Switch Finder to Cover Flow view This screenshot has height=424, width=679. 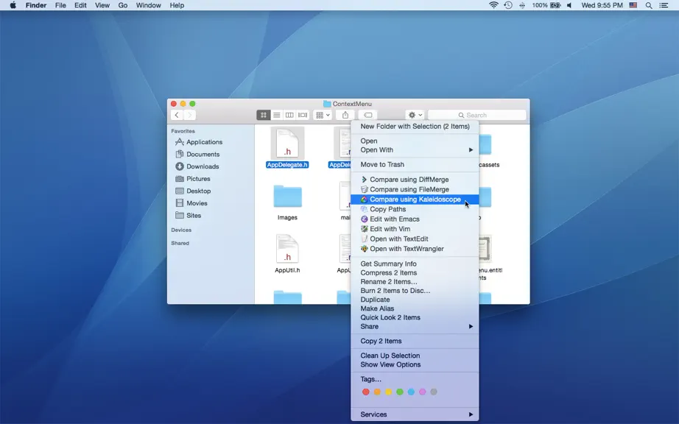point(303,115)
